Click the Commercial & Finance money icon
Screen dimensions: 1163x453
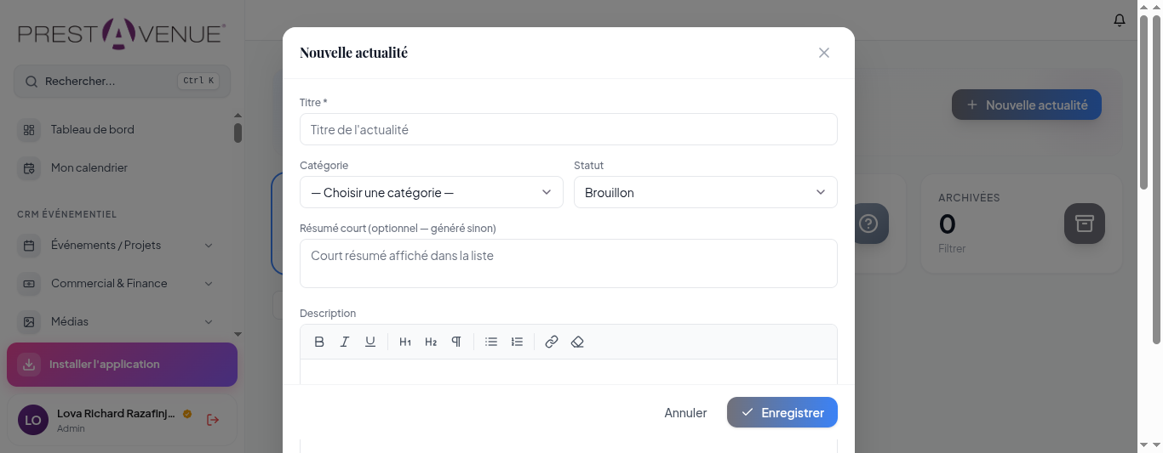pyautogui.click(x=29, y=284)
